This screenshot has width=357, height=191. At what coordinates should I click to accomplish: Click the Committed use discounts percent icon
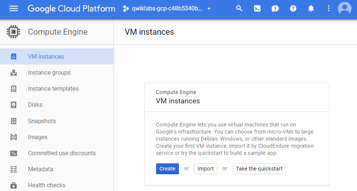pos(14,153)
